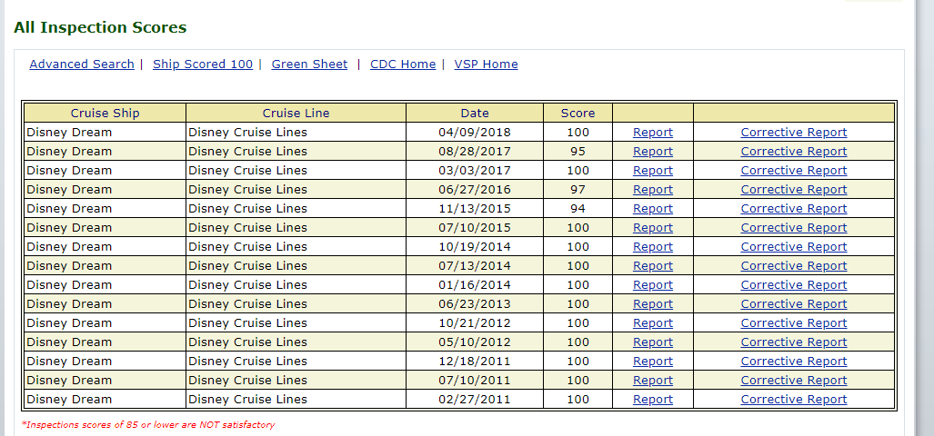Viewport: 934px width, 436px height.
Task: Click Report for 07/10/2015 inspection
Action: click(x=653, y=228)
